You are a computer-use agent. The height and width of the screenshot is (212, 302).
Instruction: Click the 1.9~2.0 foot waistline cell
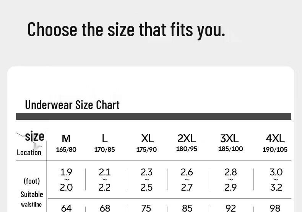point(66,180)
